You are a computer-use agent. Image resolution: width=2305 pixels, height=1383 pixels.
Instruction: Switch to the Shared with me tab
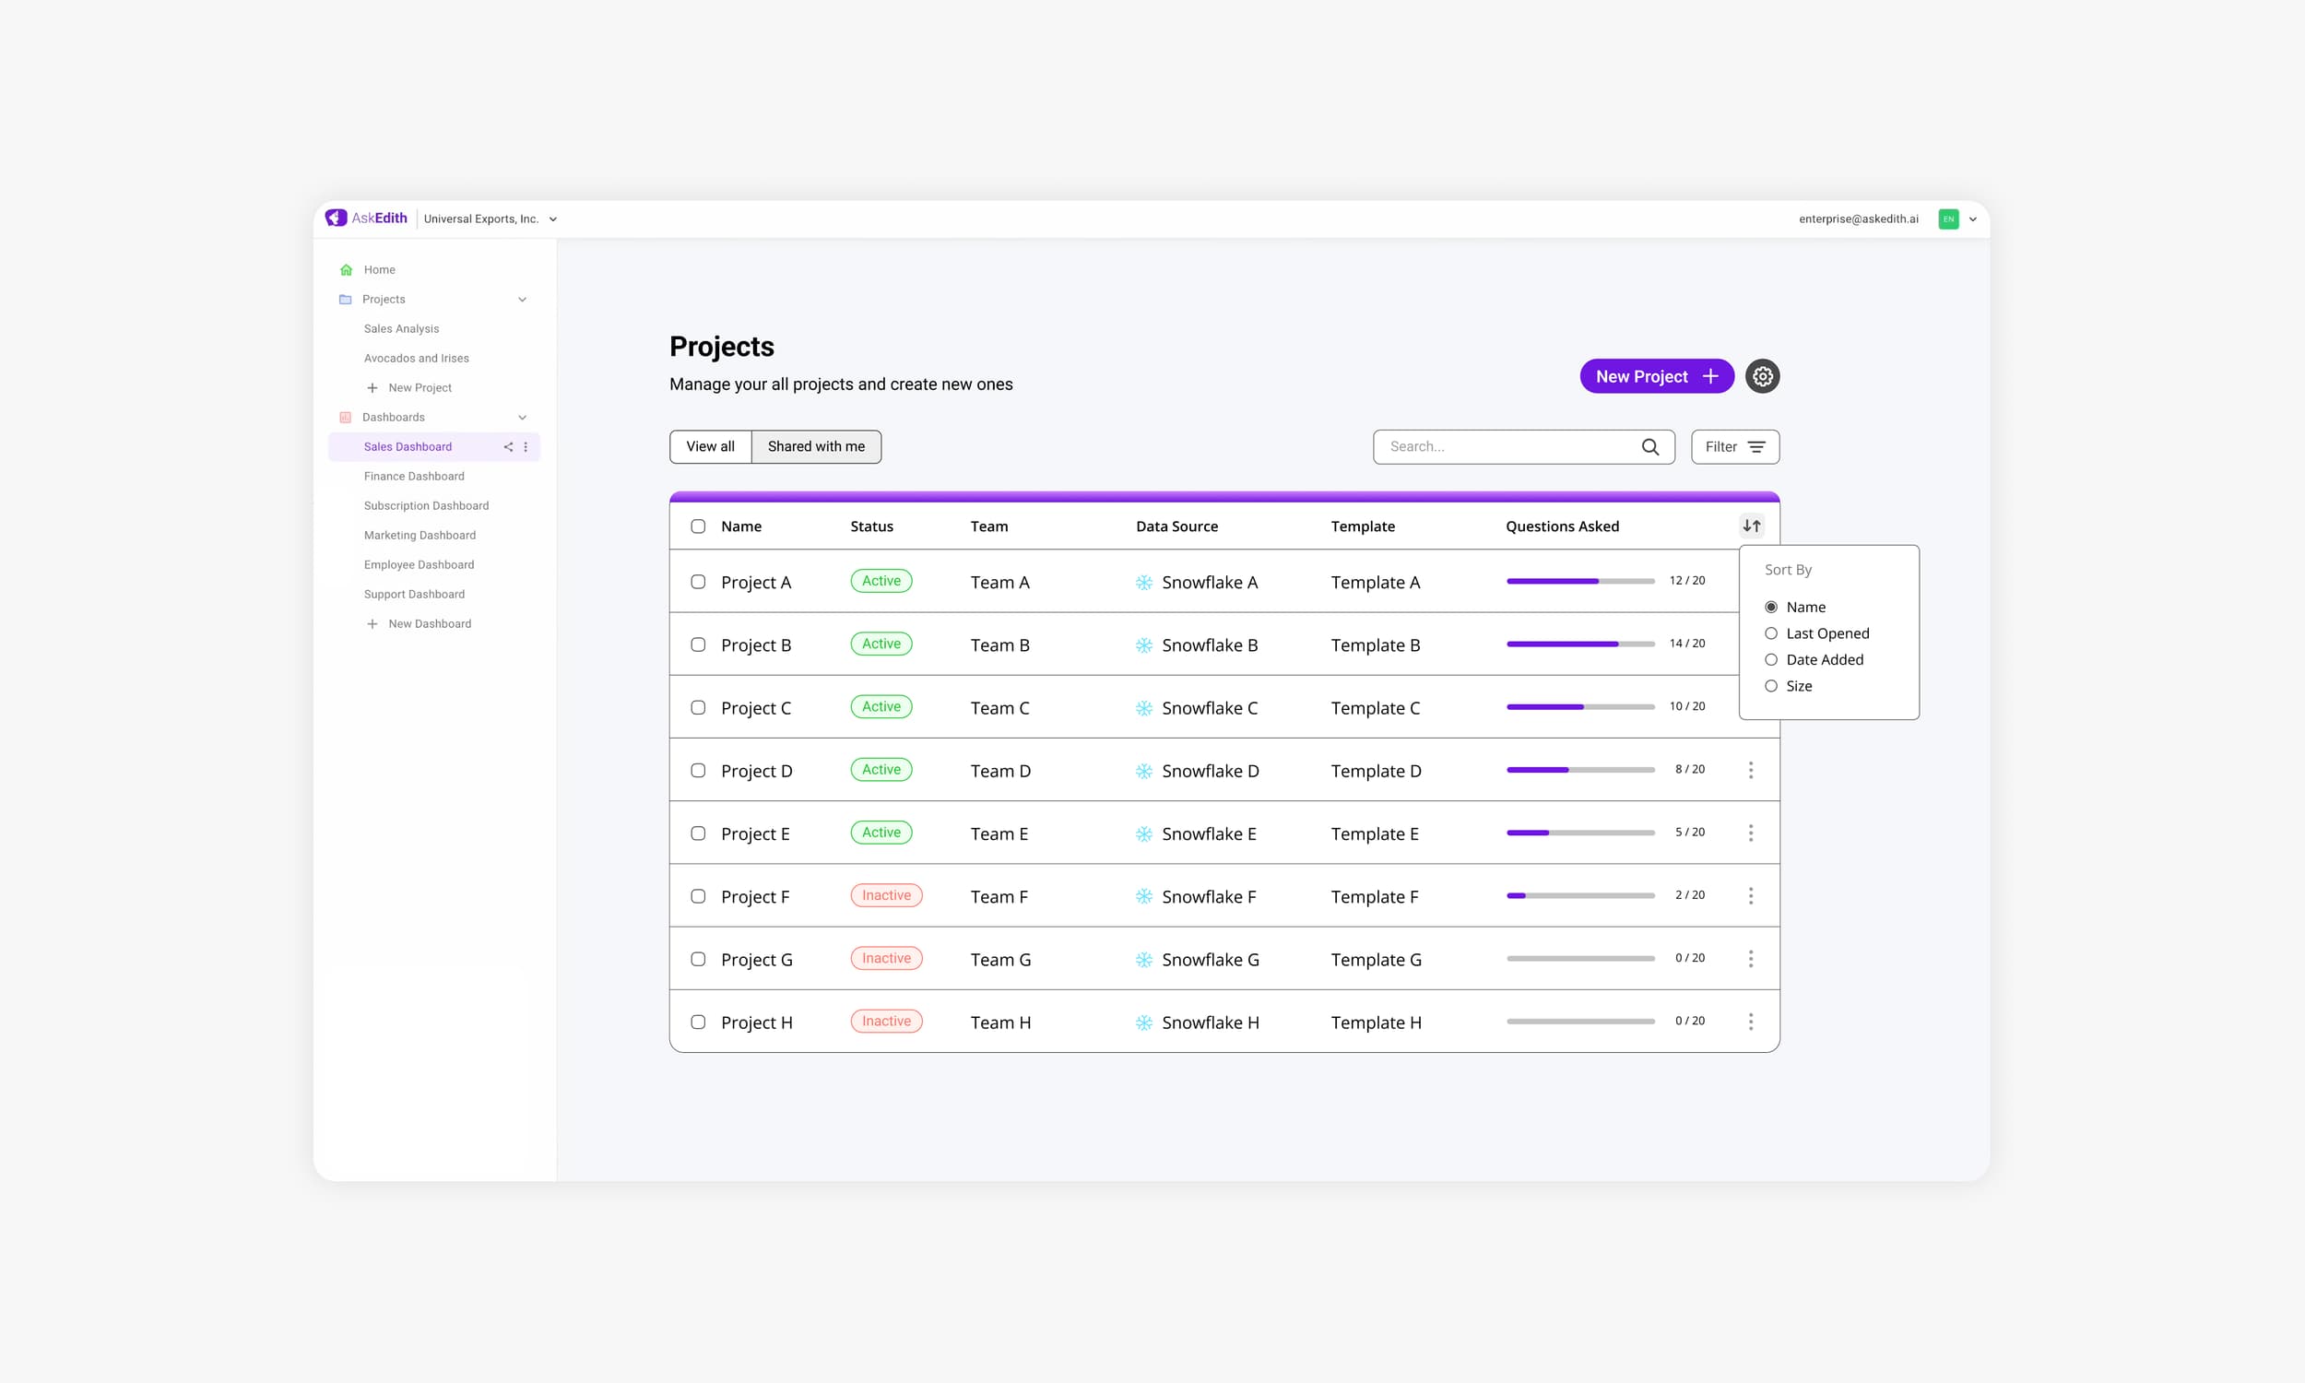tap(815, 446)
